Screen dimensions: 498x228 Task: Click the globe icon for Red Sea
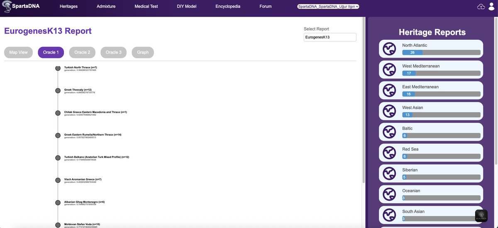click(x=389, y=153)
